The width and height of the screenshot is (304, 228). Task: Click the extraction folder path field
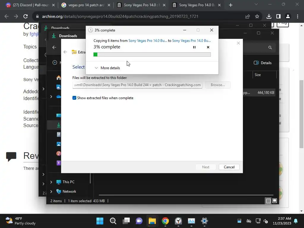point(137,85)
